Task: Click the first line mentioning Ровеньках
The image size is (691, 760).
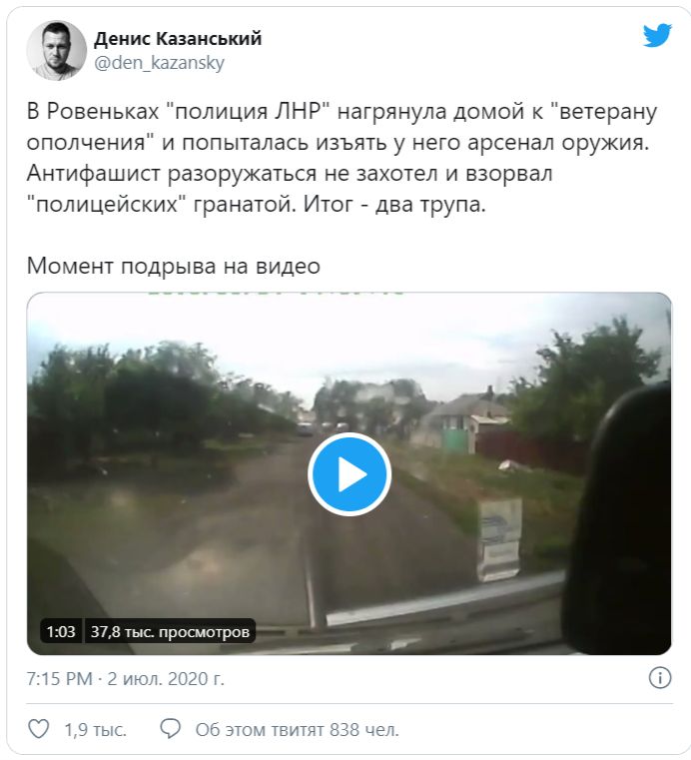Action: [x=342, y=112]
